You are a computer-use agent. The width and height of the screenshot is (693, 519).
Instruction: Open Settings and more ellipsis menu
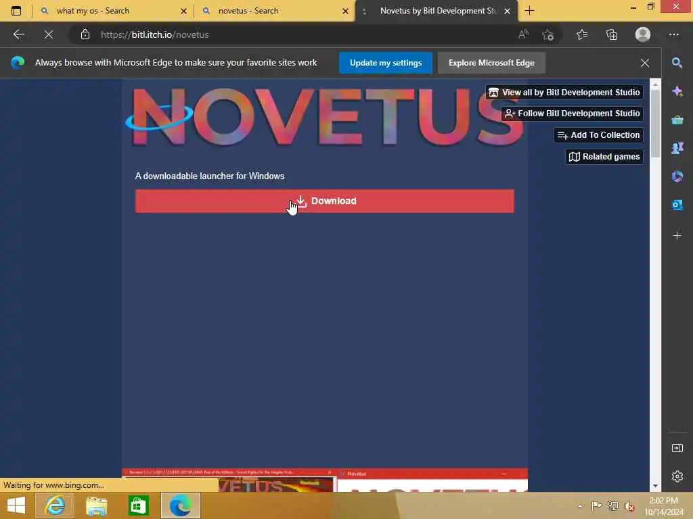point(674,34)
